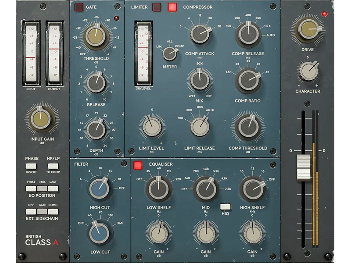Select Gate for Ext. Sidechain
Viewport: 351px width, 263px height.
click(x=42, y=212)
